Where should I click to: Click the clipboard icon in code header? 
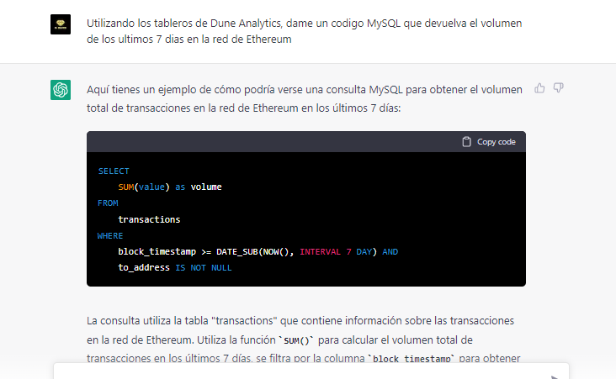[x=466, y=142]
